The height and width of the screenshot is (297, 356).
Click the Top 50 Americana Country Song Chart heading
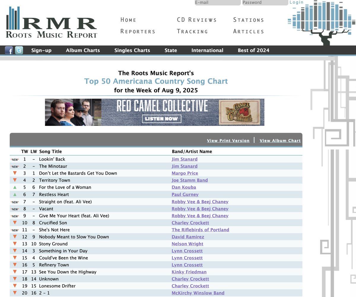click(156, 81)
